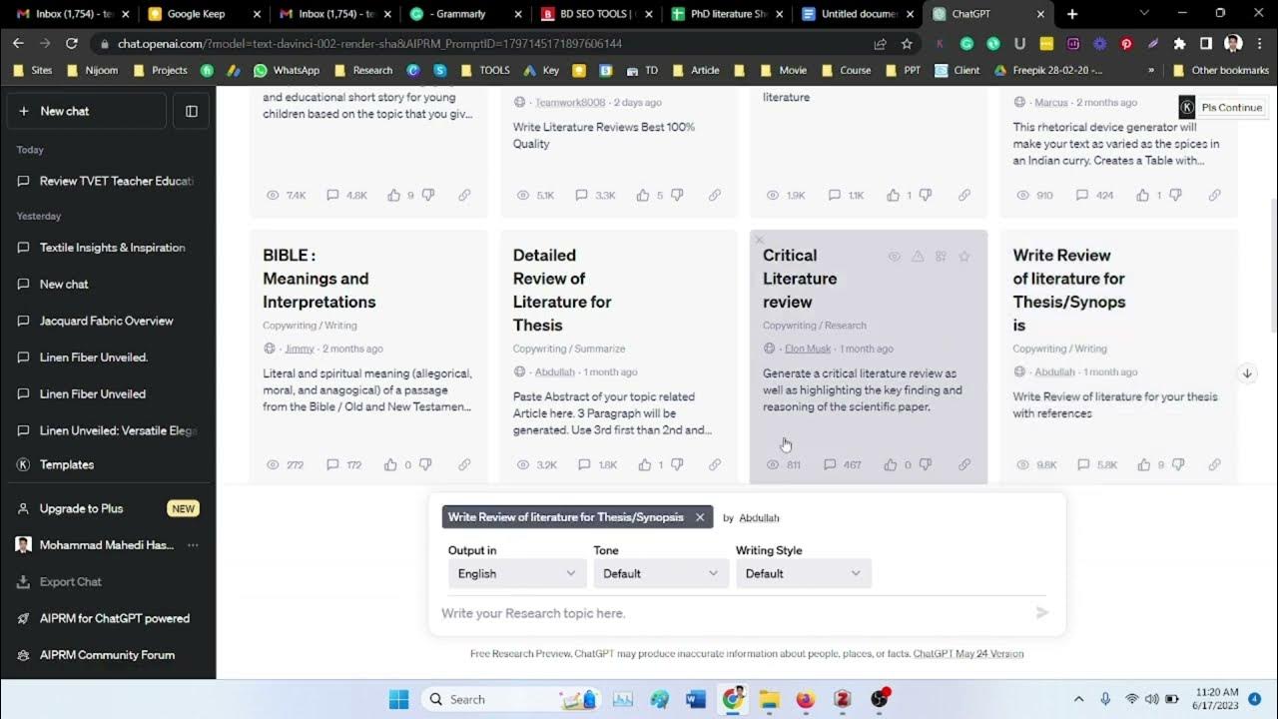This screenshot has width=1278, height=719.
Task: Open TOOLS bookmarks folder
Action: (x=484, y=71)
